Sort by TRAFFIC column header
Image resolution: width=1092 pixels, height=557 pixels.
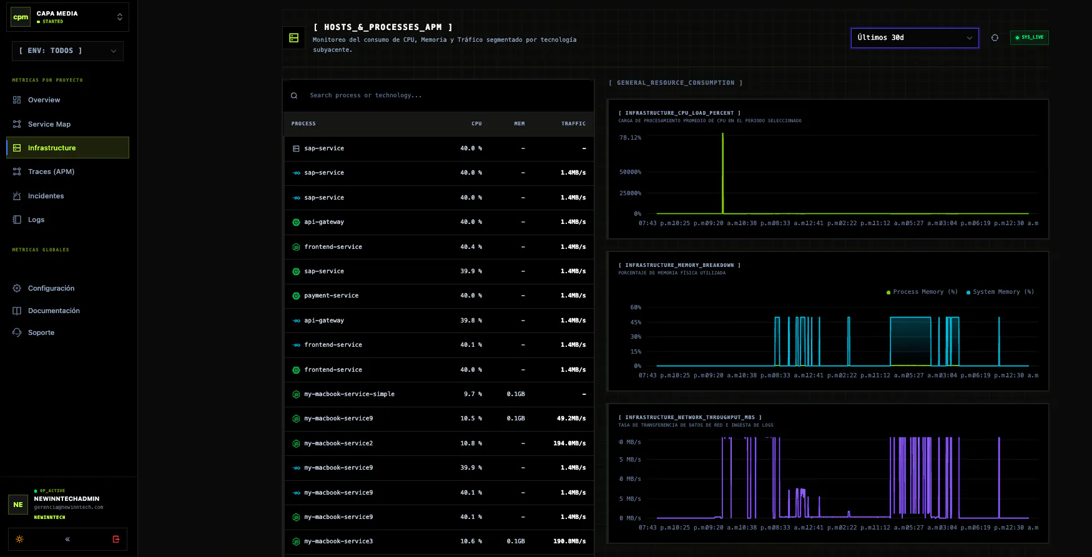[x=573, y=124]
